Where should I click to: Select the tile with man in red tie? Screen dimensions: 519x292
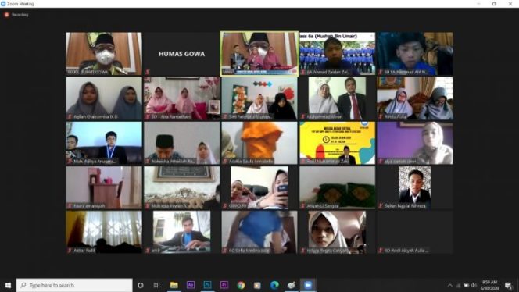[x=338, y=98]
